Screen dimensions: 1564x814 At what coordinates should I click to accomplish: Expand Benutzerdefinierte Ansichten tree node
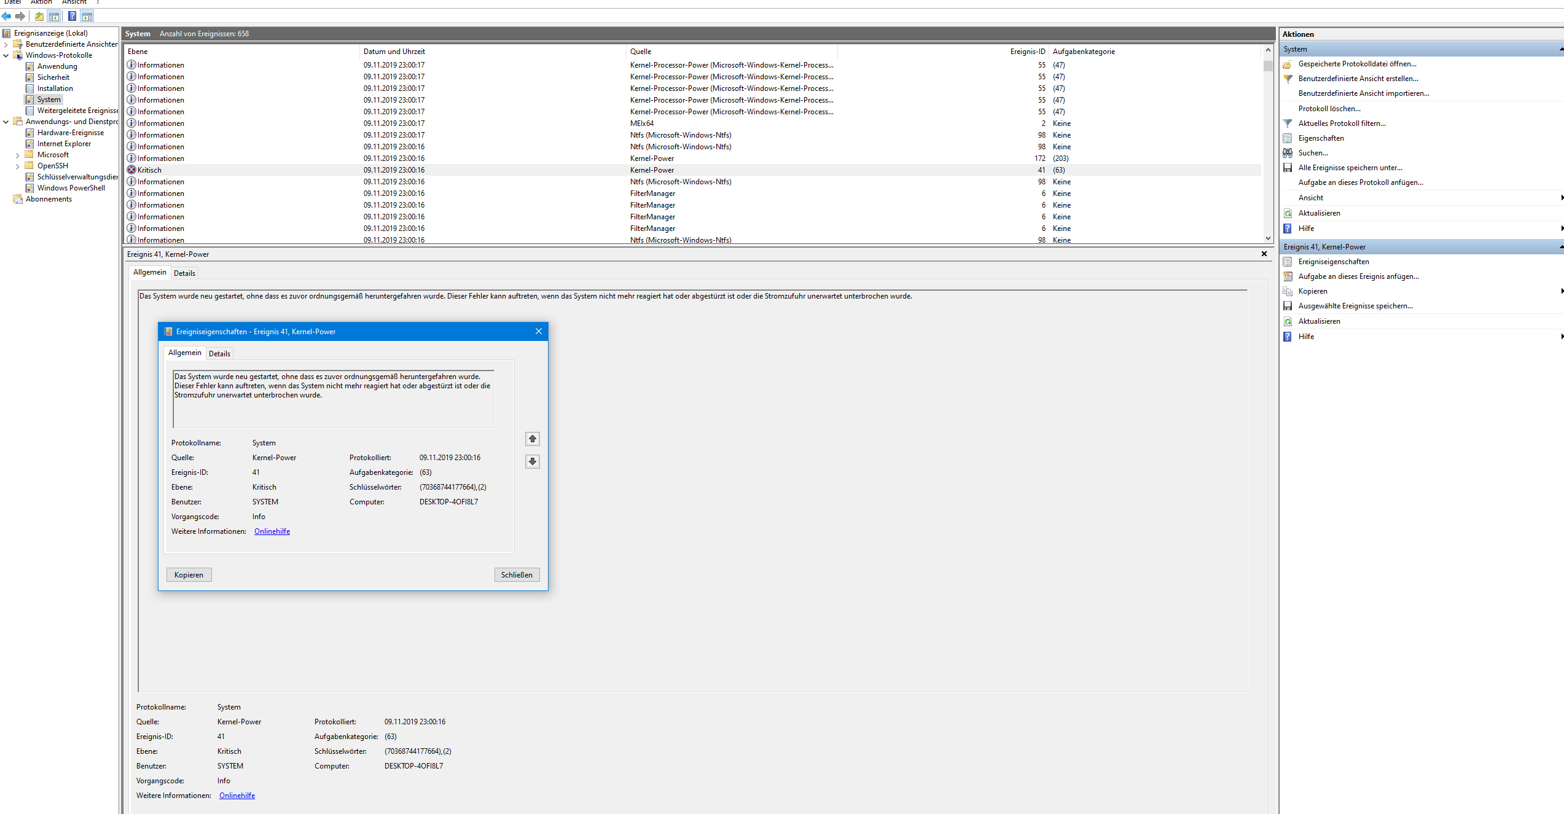(6, 44)
